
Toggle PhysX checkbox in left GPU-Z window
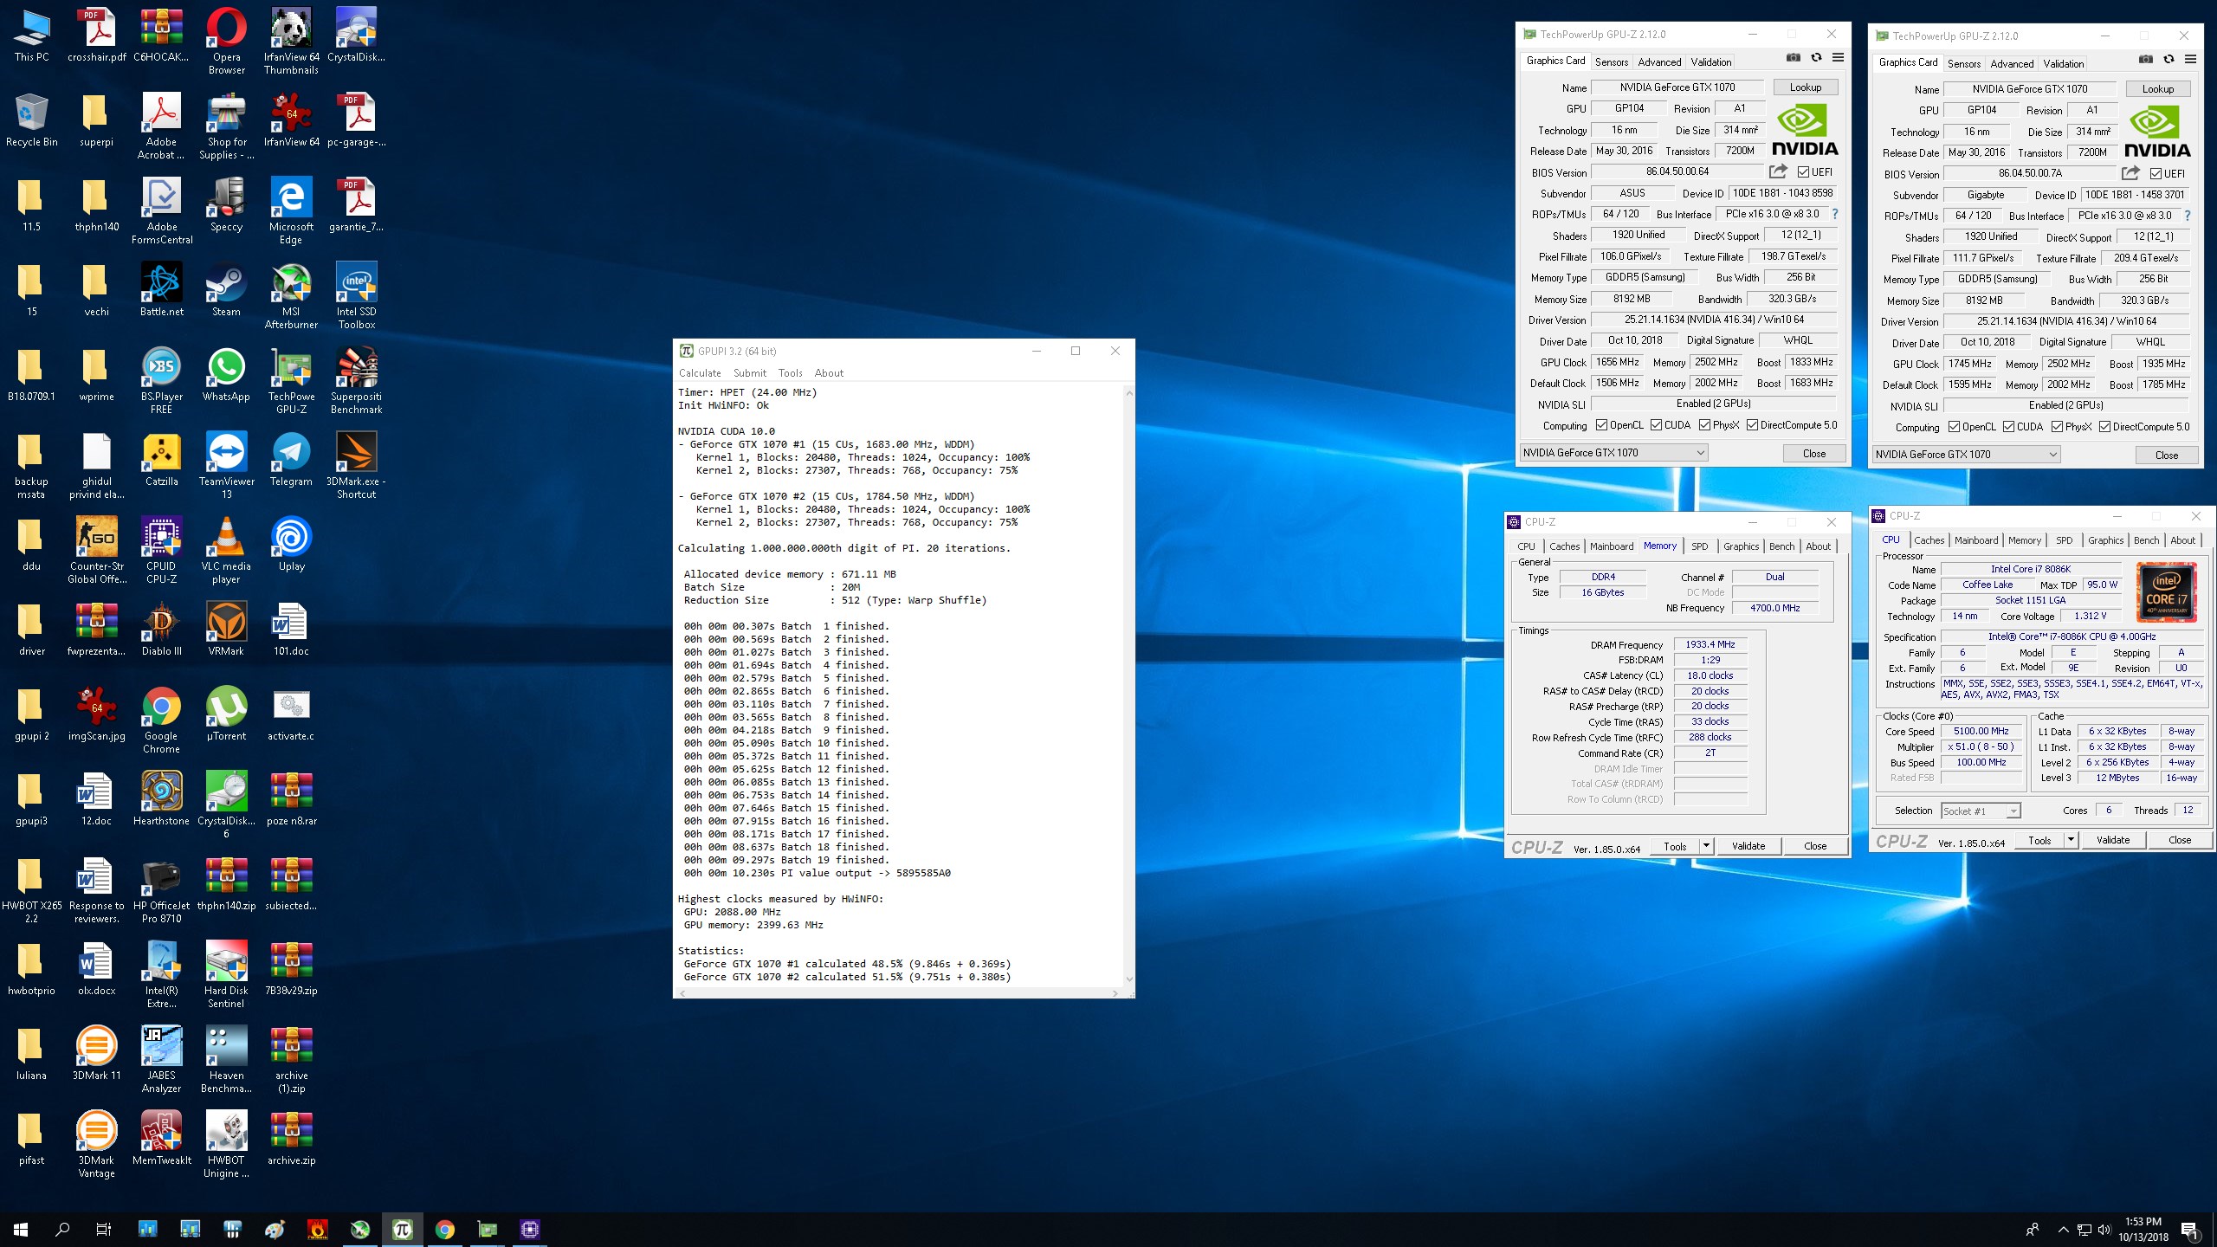(x=1703, y=425)
